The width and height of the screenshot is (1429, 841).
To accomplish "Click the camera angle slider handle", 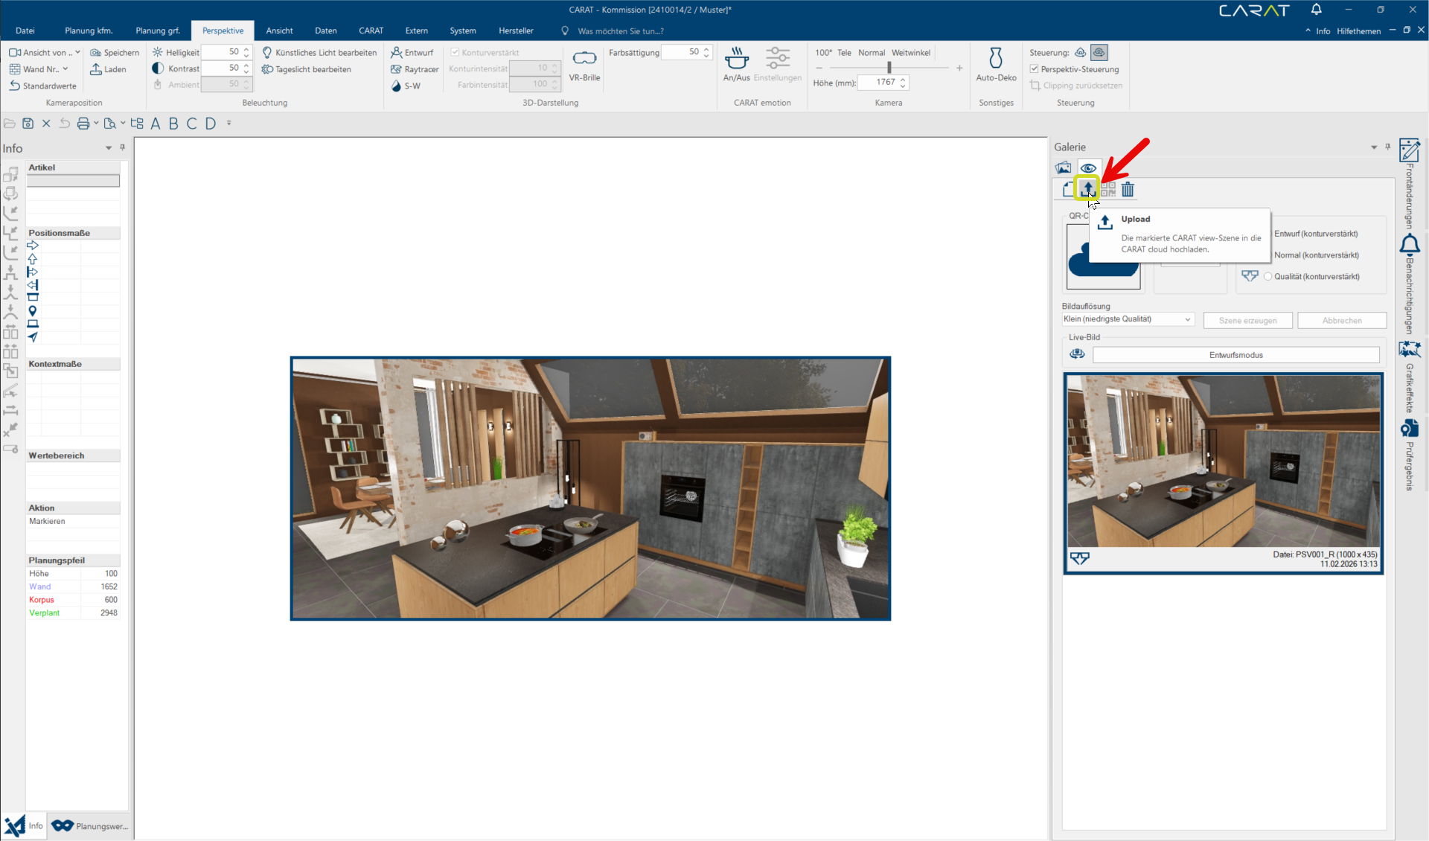I will pos(889,68).
